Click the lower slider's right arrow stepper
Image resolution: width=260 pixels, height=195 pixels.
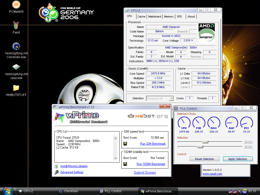click(251, 147)
